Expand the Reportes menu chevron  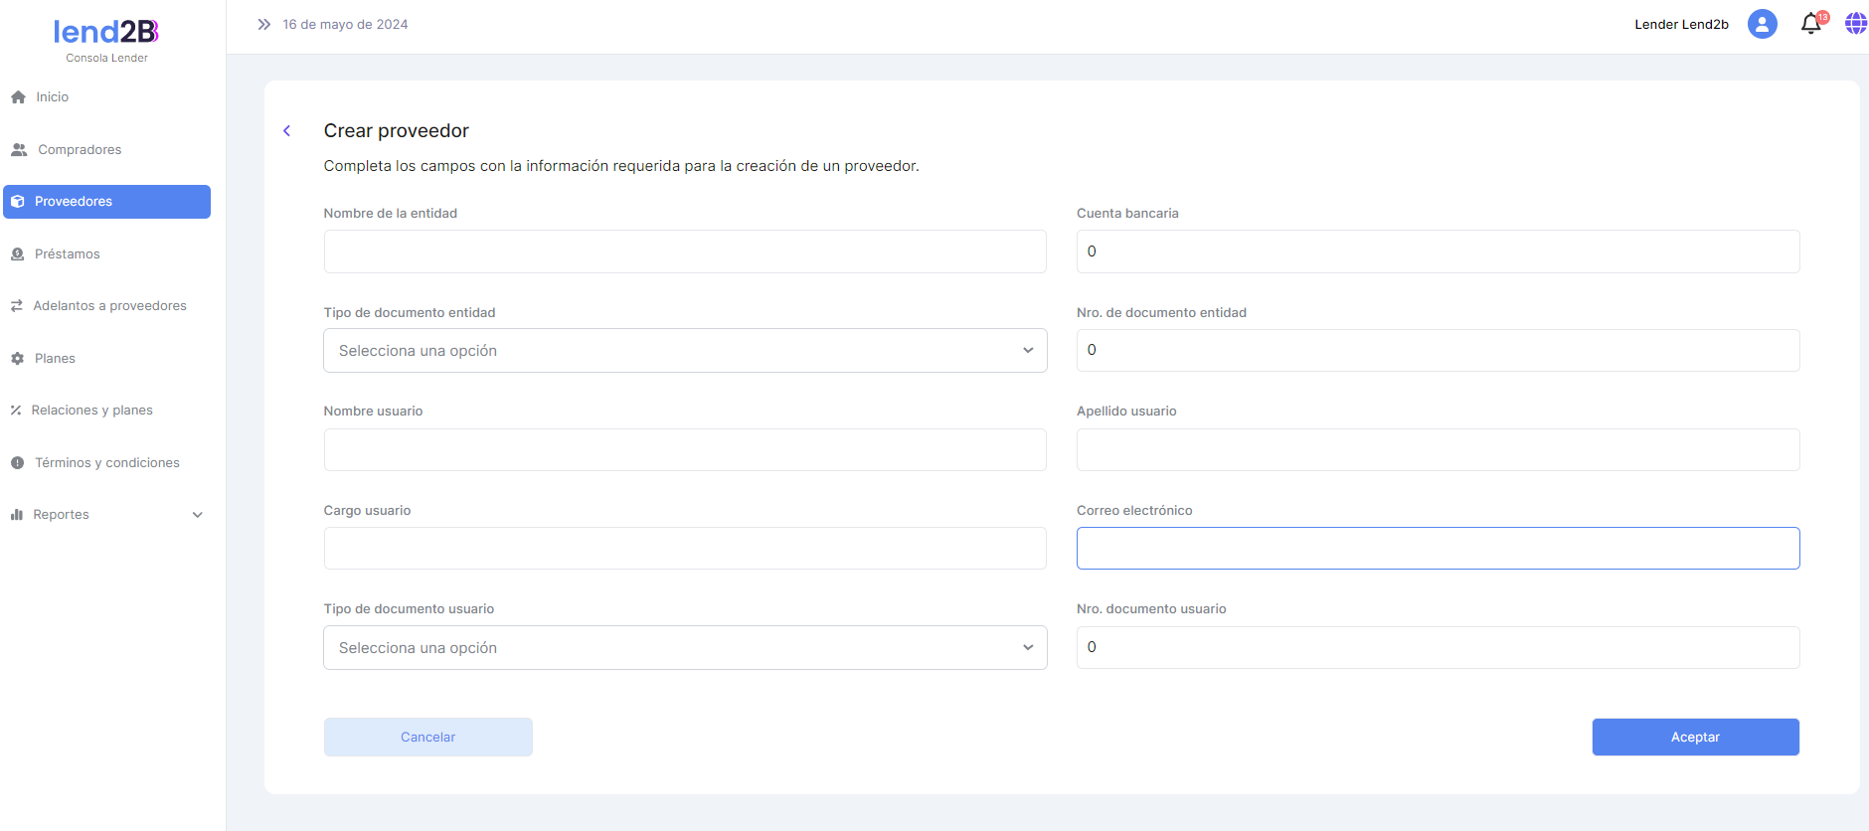[x=198, y=515]
